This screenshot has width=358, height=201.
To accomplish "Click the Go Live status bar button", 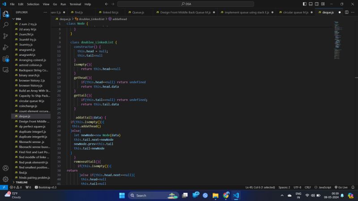I will (343, 187).
